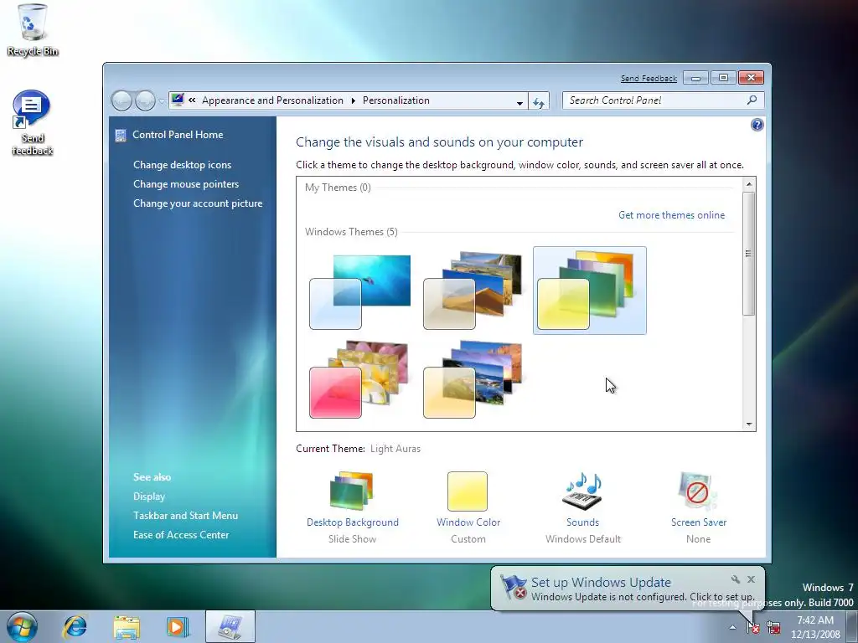Expand breadcrumb arrow after Appearance and Personalization

coord(353,100)
